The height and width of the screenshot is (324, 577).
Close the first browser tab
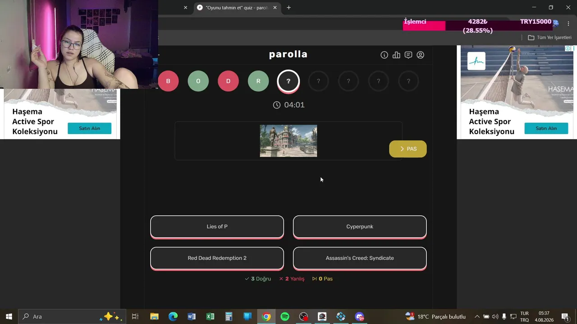pos(185,8)
